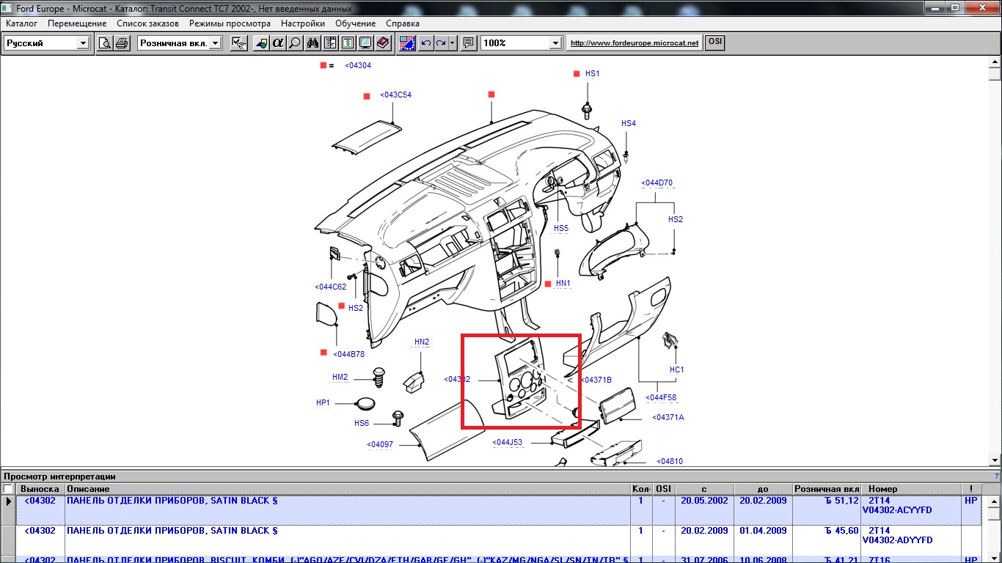Click the <044D70 callout label

tap(657, 183)
